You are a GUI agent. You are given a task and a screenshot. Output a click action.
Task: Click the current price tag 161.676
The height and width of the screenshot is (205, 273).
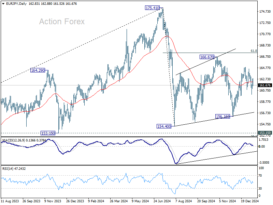(265, 85)
